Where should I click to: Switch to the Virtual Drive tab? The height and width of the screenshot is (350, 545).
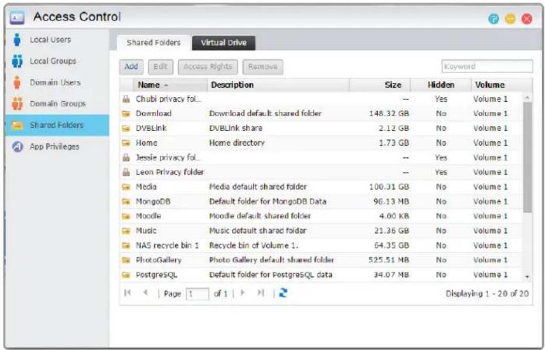tap(224, 43)
